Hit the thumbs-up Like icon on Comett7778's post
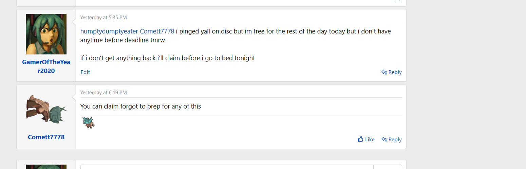Viewport: 526px width, 169px height. coord(361,139)
